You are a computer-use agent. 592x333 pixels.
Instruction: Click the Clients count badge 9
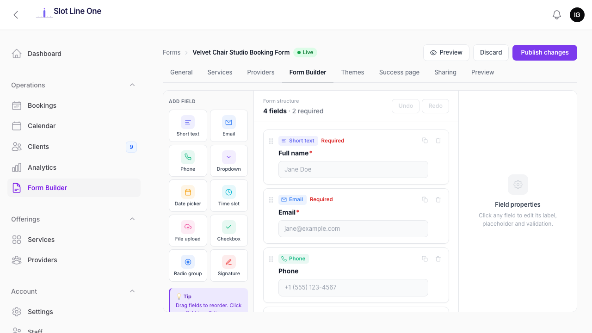point(131,147)
